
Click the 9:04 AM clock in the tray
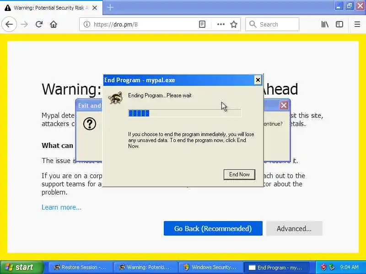[x=350, y=267]
